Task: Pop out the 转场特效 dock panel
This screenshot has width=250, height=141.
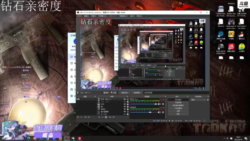Action: click(x=208, y=97)
